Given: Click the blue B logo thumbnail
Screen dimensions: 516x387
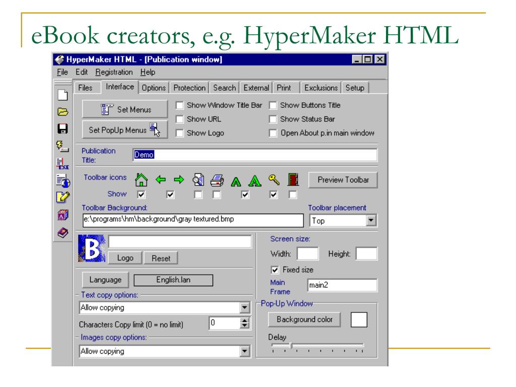Looking at the screenshot, I should (92, 248).
